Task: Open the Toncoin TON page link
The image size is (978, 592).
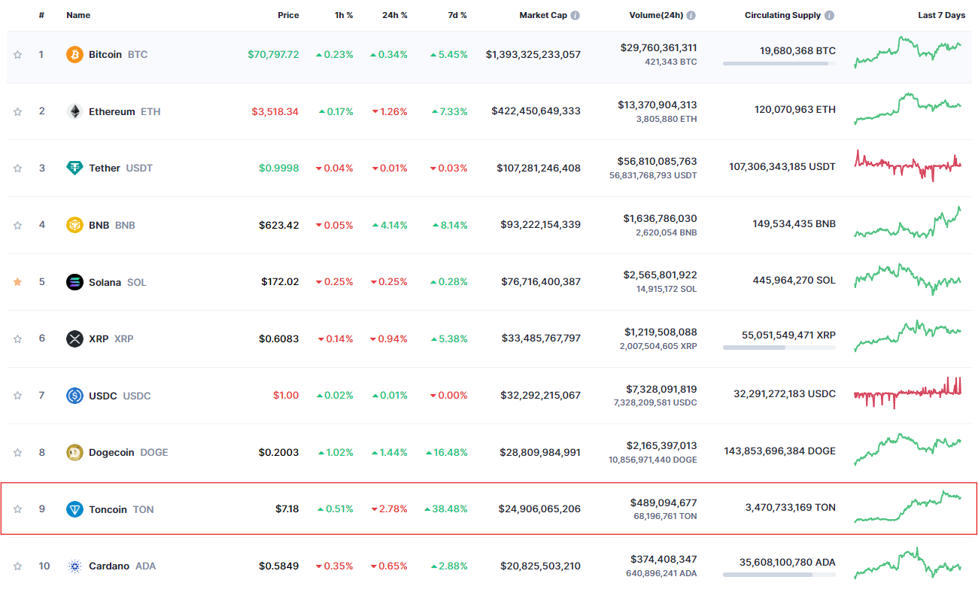Action: [120, 509]
